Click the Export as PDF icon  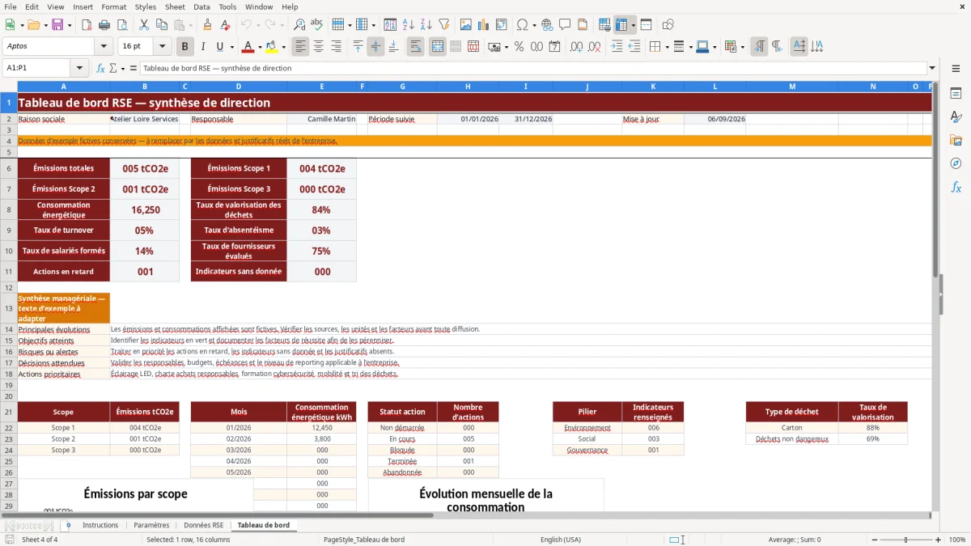tap(88, 25)
